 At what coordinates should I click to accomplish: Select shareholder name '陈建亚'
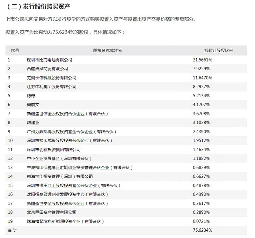33,123
